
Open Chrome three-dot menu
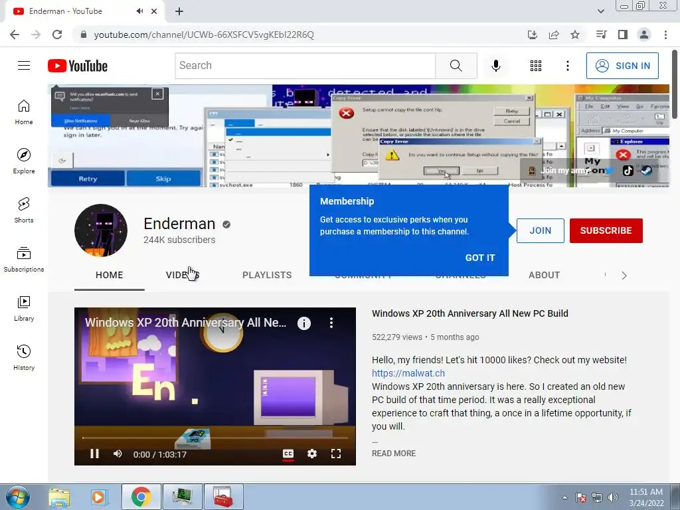click(x=665, y=35)
